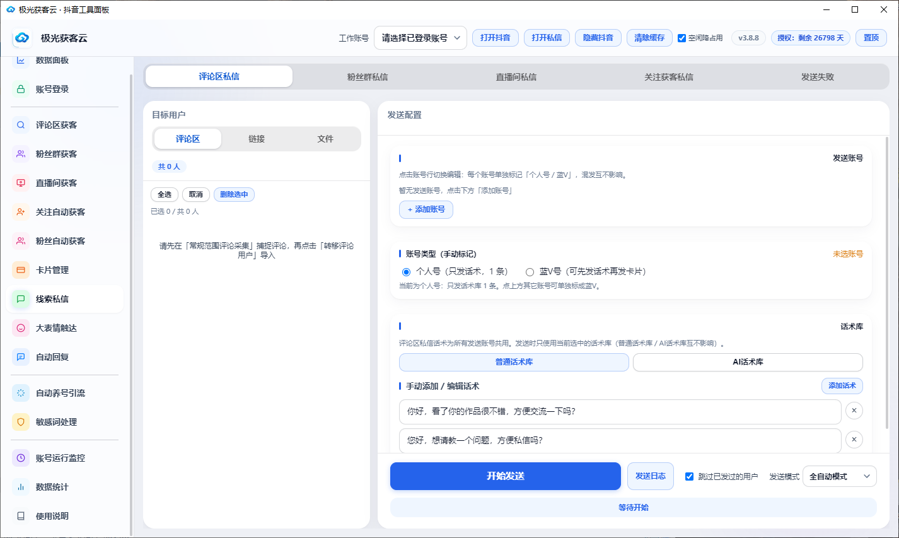Click the 全选 button
Screen dimensions: 899x538
pos(165,194)
